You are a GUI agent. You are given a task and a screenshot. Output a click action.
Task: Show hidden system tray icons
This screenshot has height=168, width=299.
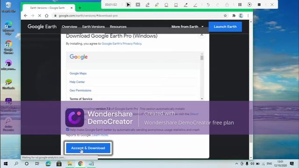236,164
